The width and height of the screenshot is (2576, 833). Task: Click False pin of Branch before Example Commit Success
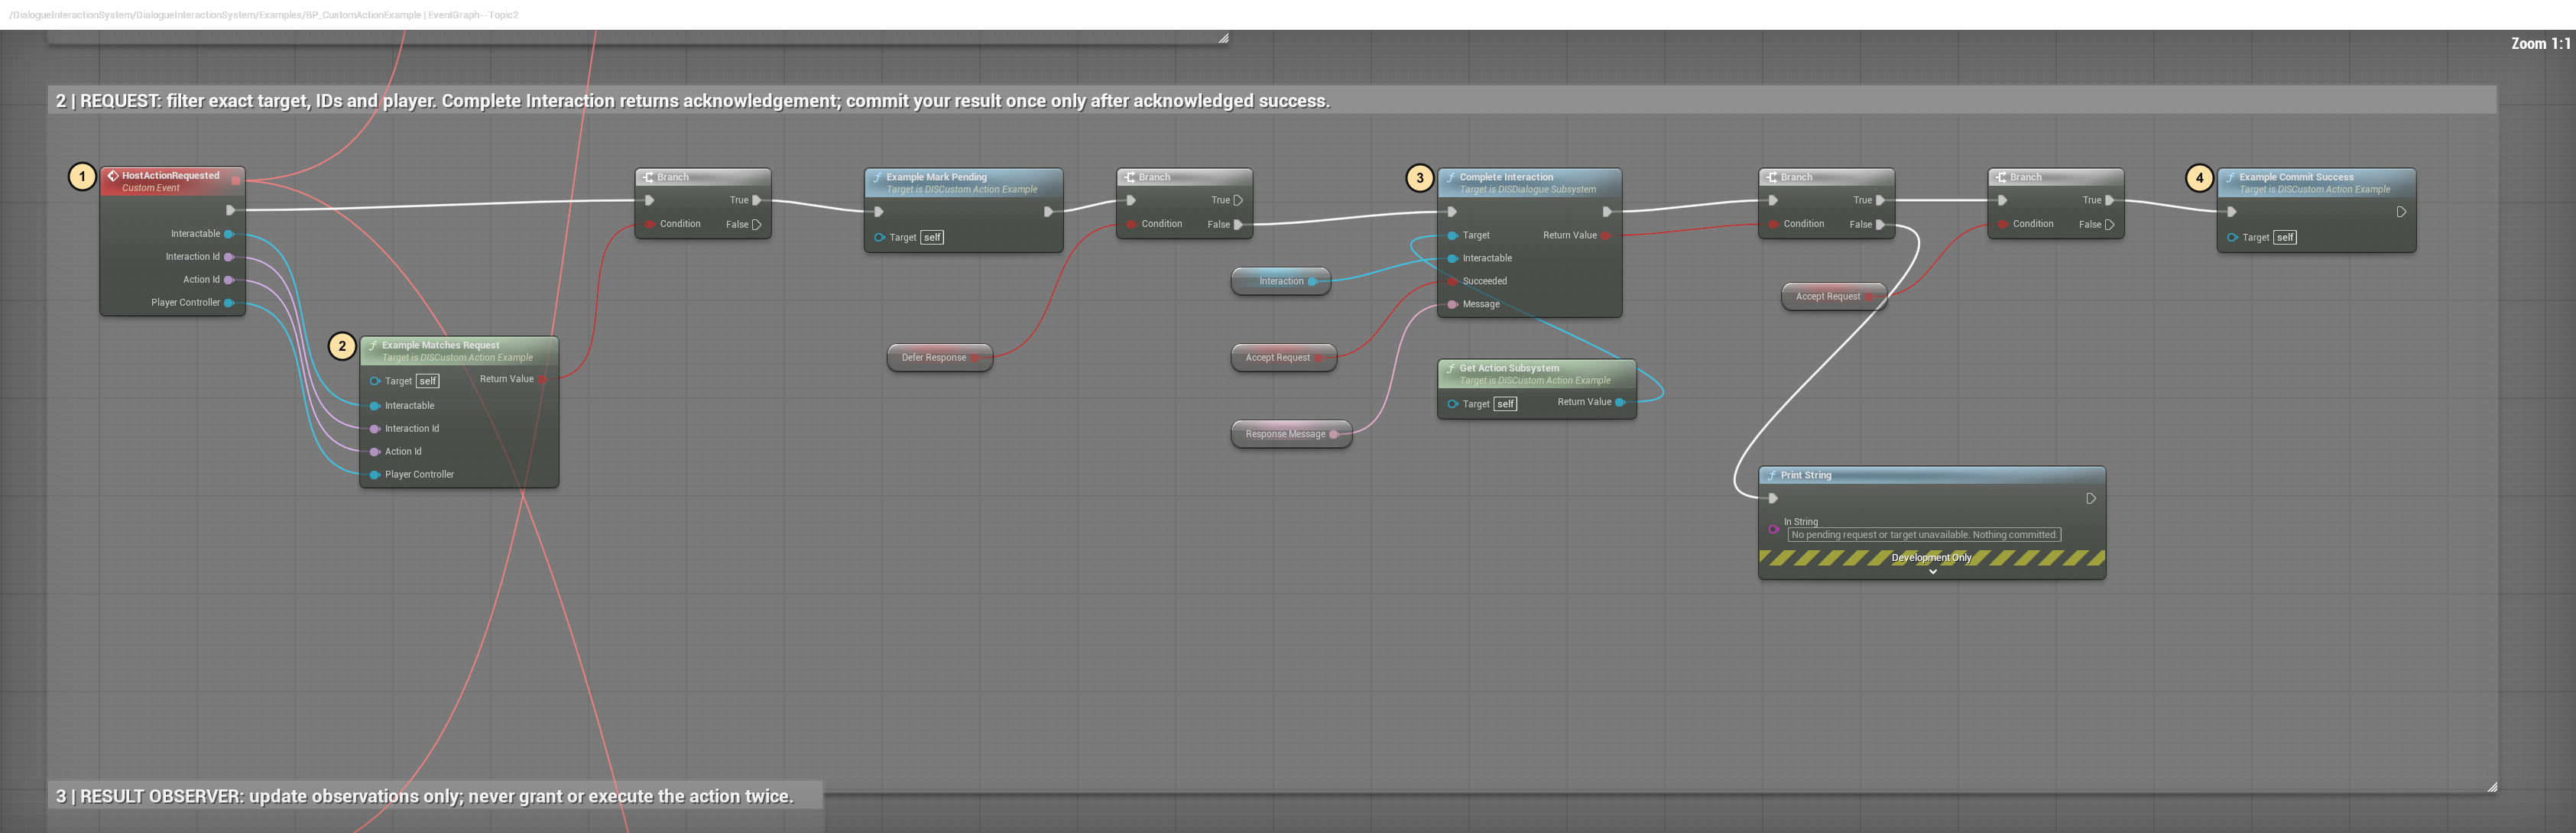2109,225
